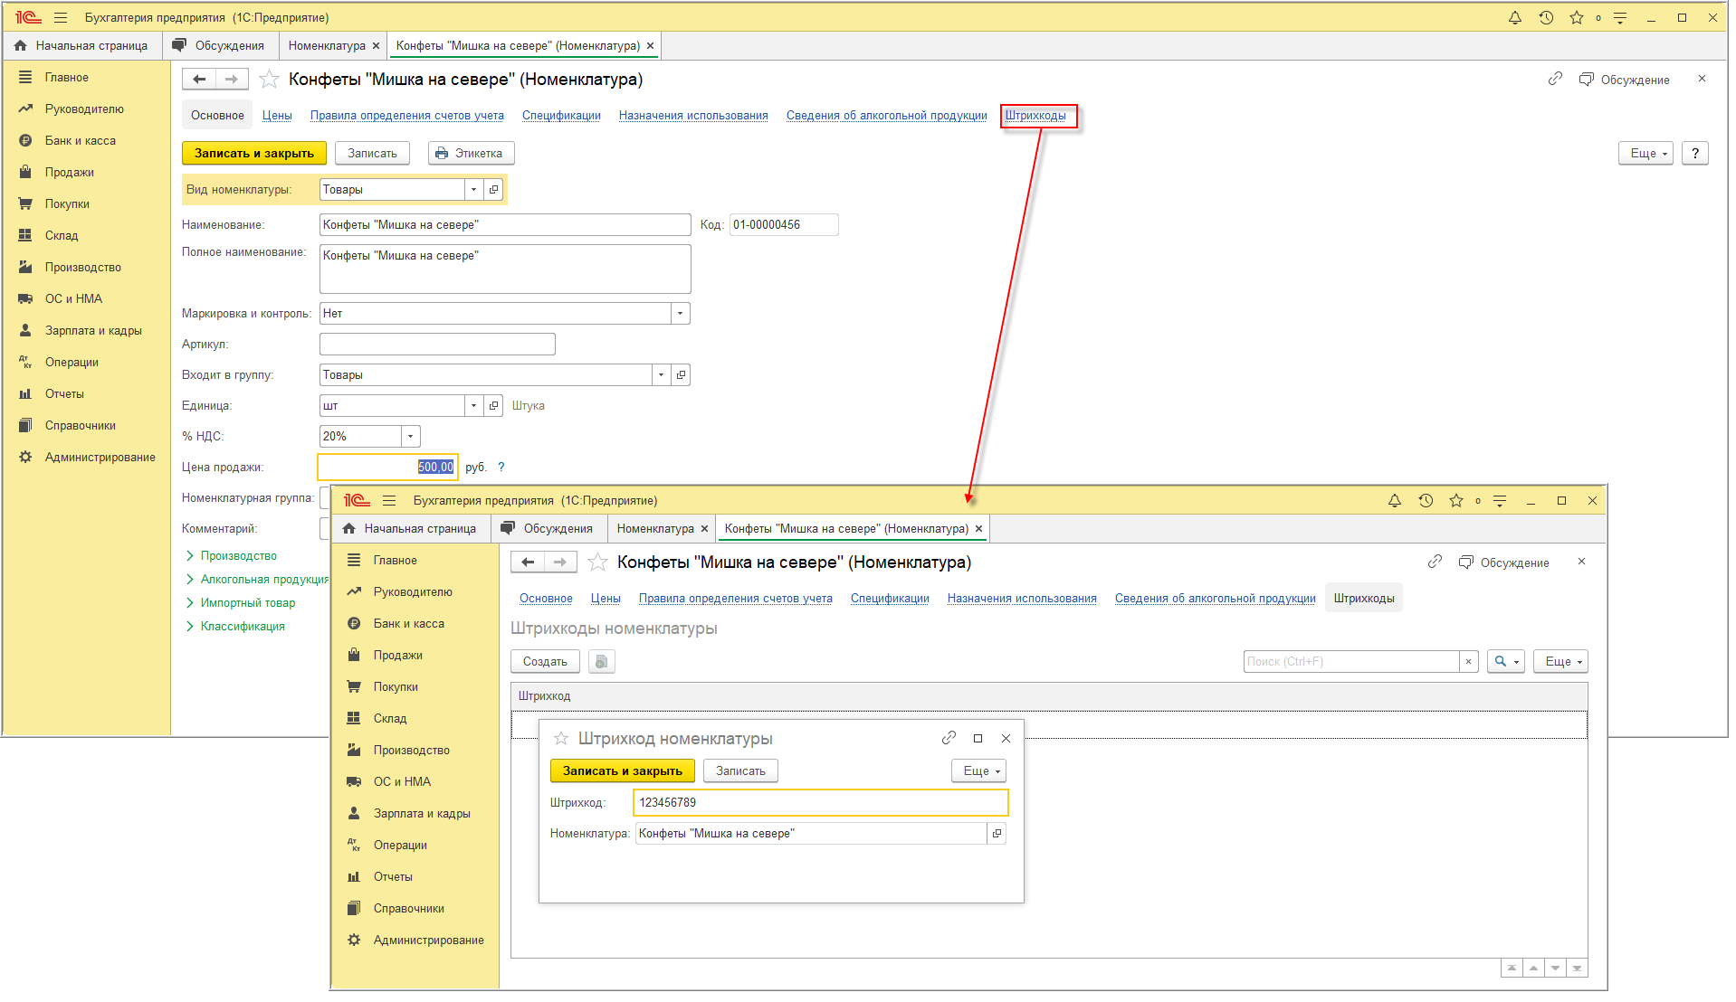Click Этикетка button
The height and width of the screenshot is (1002, 1736).
(471, 153)
